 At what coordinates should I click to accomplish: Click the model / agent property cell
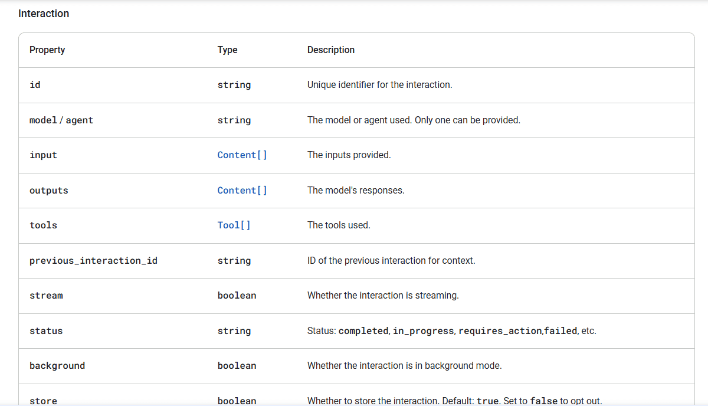click(61, 120)
